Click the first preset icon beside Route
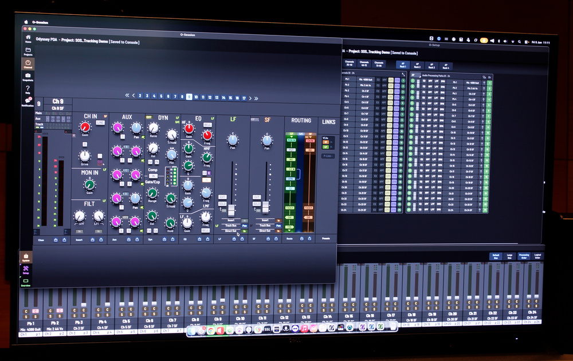Screen dimensions: 573x361 [301, 239]
